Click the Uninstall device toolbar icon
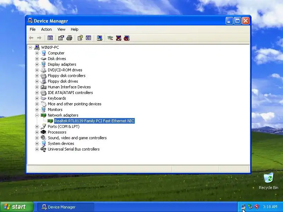The image size is (283, 212). [119, 38]
